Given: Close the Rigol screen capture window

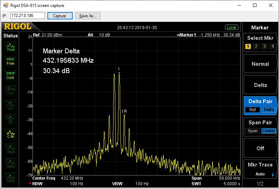Looking at the screenshot, I should (271, 5).
